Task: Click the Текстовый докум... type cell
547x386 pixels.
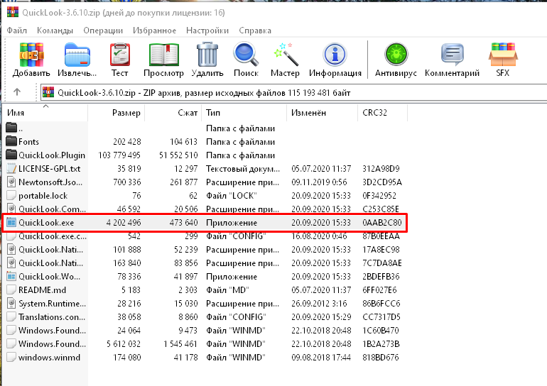Action: click(x=243, y=169)
